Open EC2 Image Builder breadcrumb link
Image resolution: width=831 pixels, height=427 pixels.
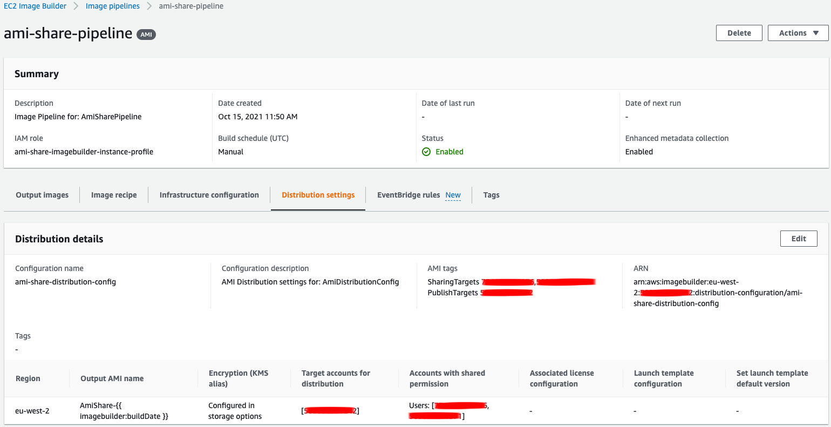[x=35, y=6]
